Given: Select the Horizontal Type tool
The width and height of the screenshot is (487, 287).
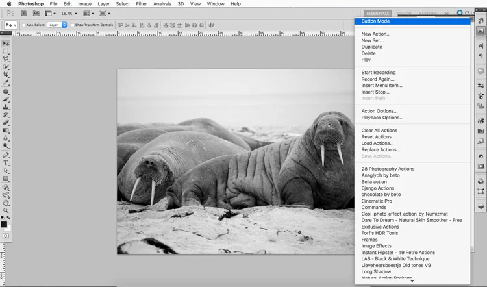Looking at the screenshot, I should (x=6, y=163).
